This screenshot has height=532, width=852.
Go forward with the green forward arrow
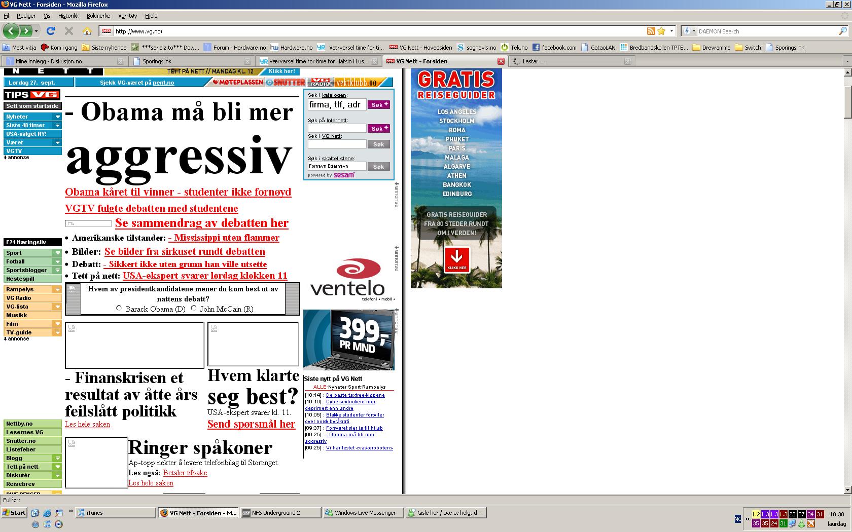point(26,31)
